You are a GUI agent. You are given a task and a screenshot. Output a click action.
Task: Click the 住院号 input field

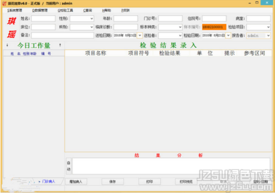[214, 18]
